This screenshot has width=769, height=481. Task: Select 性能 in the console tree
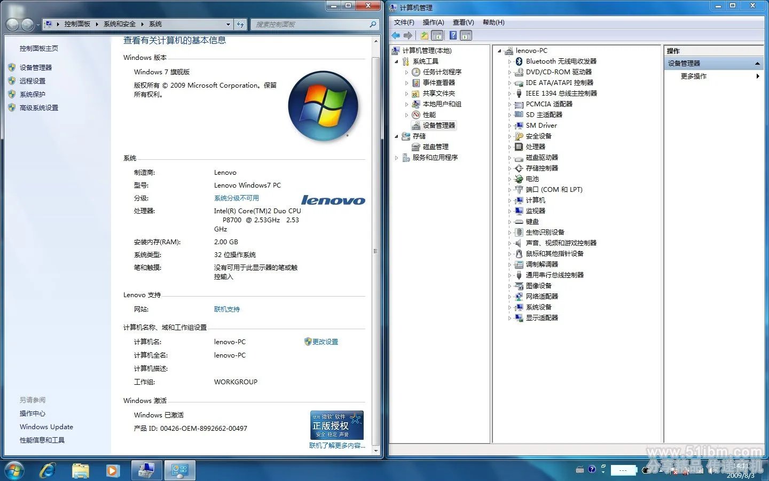click(x=429, y=114)
